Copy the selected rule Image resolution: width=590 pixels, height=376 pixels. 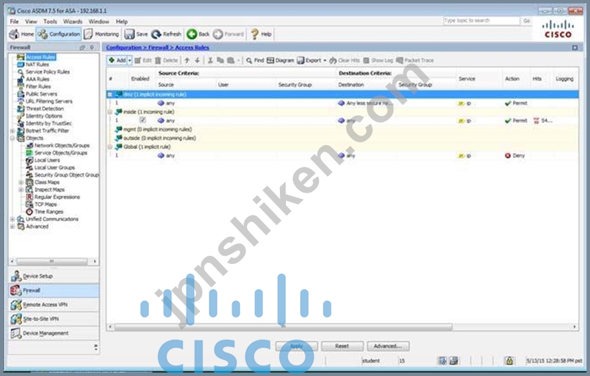tap(221, 60)
